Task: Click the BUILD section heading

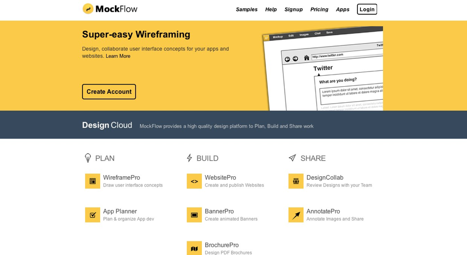Action: 208,158
